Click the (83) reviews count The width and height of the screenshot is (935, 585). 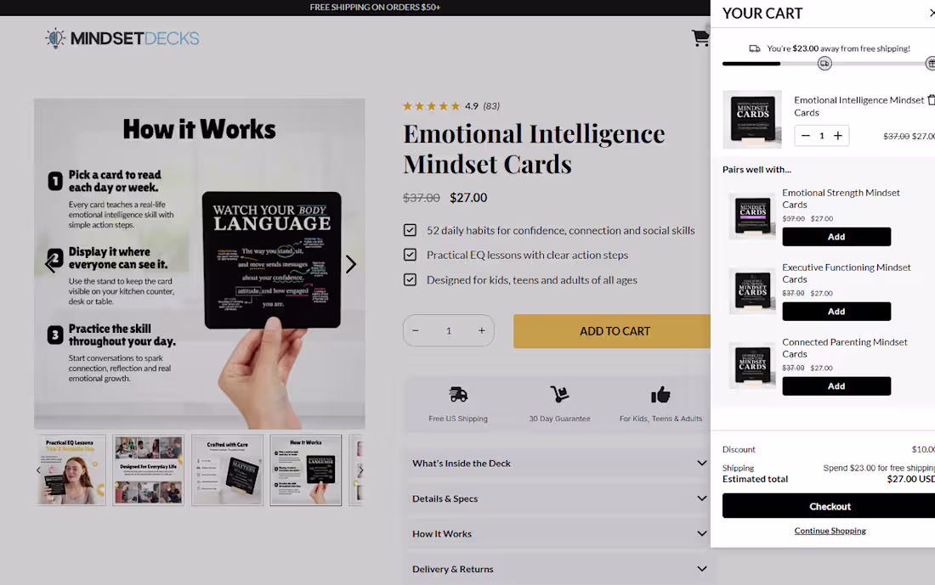(x=491, y=106)
